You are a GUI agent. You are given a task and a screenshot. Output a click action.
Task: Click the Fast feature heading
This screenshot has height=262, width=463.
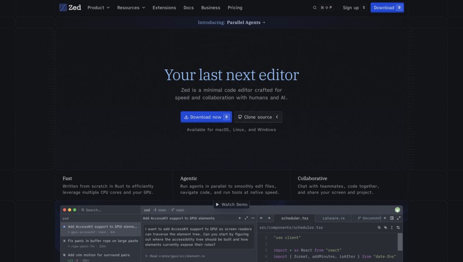coord(67,178)
